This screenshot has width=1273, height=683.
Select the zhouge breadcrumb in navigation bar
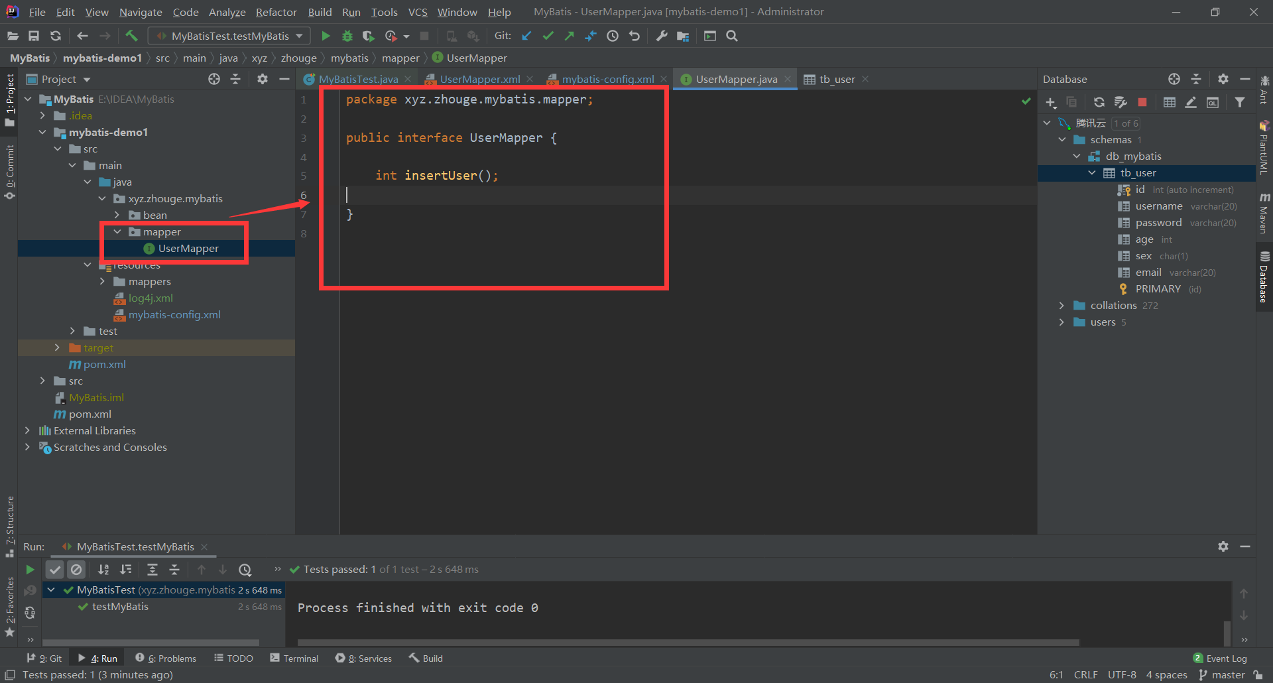[x=298, y=58]
